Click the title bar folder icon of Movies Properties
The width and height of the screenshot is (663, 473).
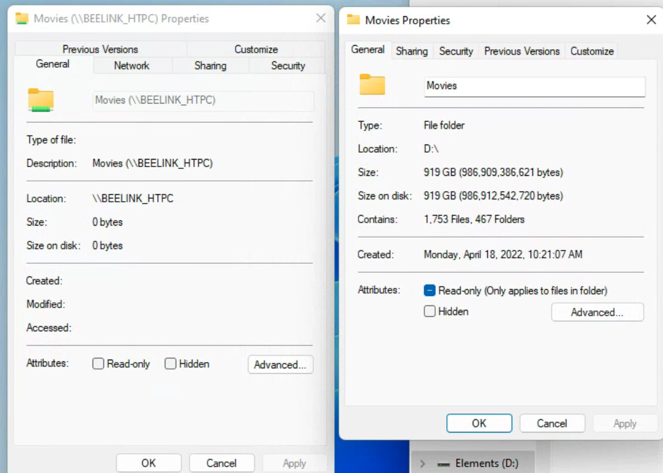[x=353, y=20]
